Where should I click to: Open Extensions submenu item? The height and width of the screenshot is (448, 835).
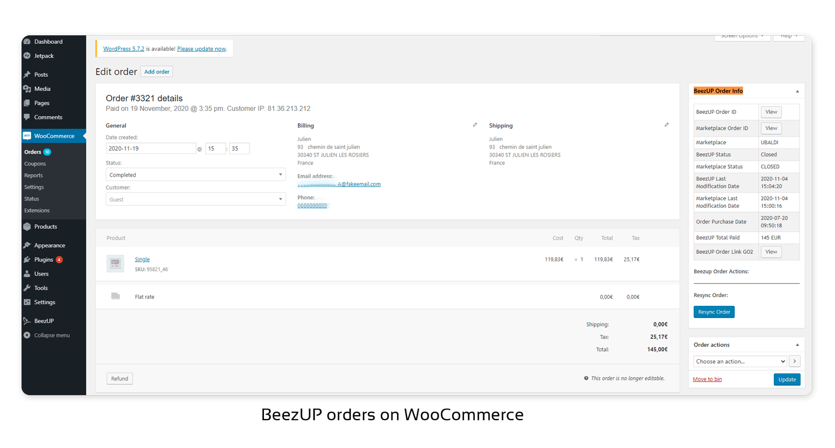click(x=37, y=211)
